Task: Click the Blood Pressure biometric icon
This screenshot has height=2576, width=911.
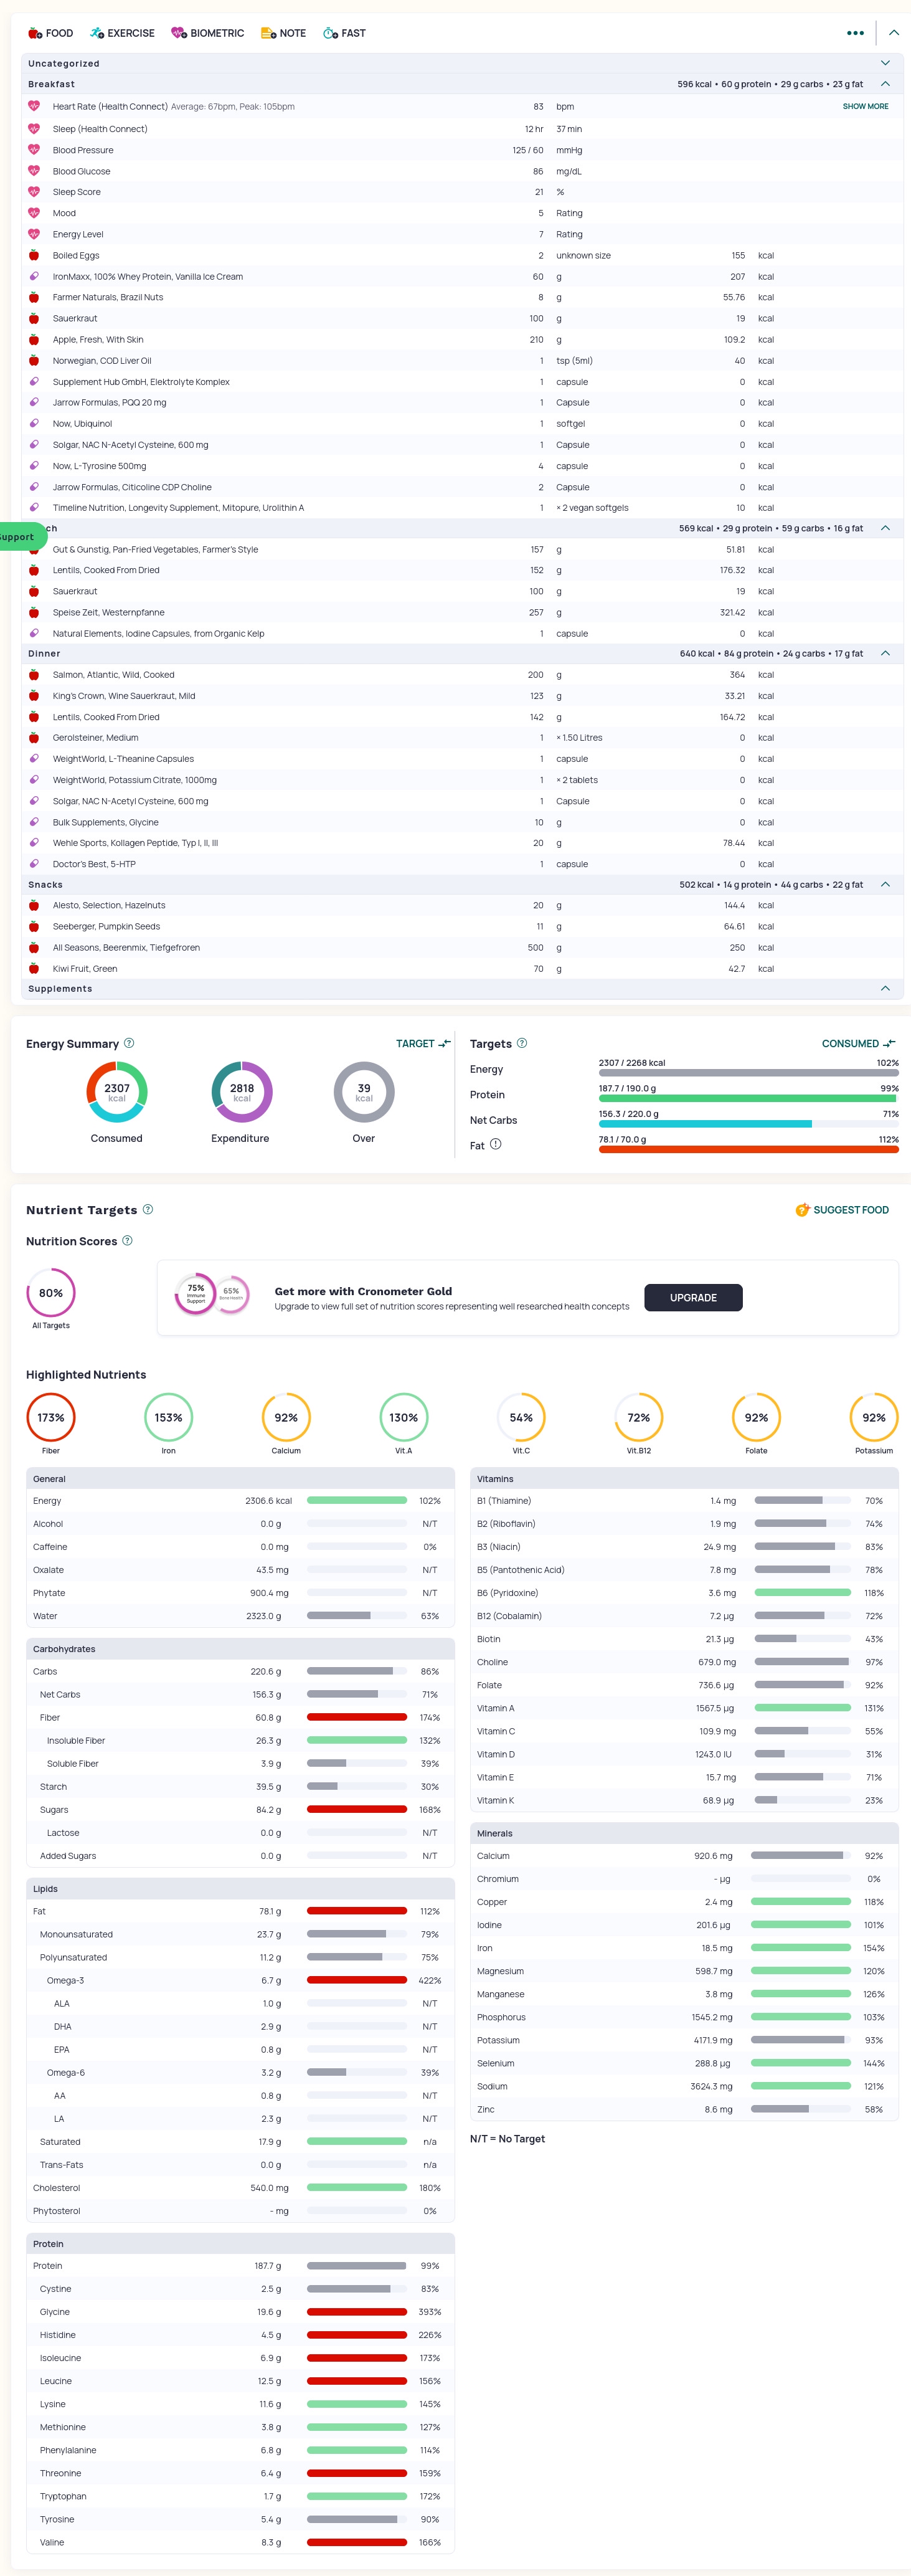Action: 34,150
